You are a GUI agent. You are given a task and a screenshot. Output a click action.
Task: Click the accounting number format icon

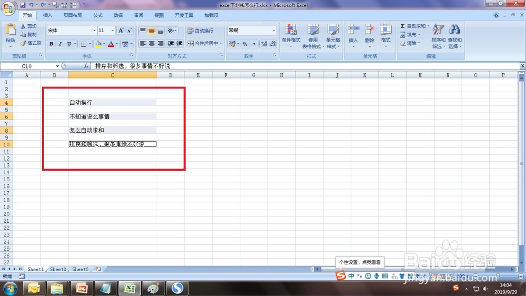[232, 44]
